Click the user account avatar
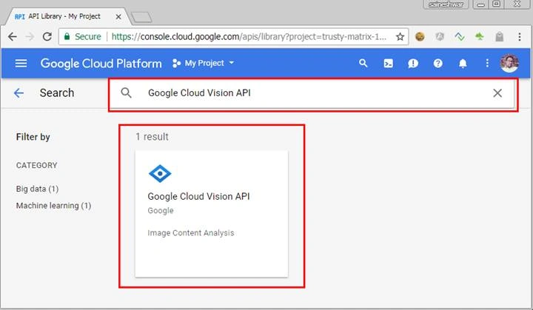Image resolution: width=533 pixels, height=310 pixels. tap(509, 63)
